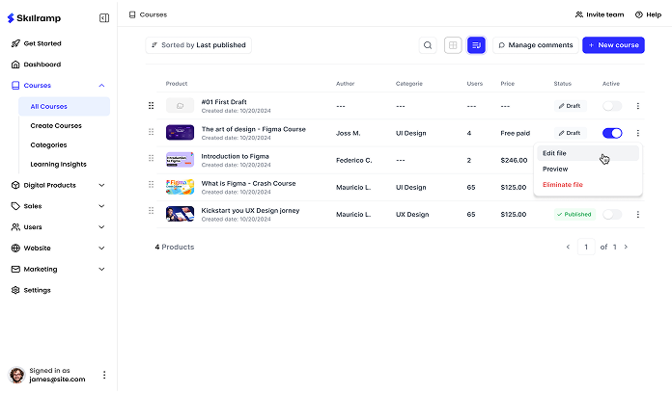
Task: Collapse the sidebar using the panel icon
Action: (x=104, y=17)
